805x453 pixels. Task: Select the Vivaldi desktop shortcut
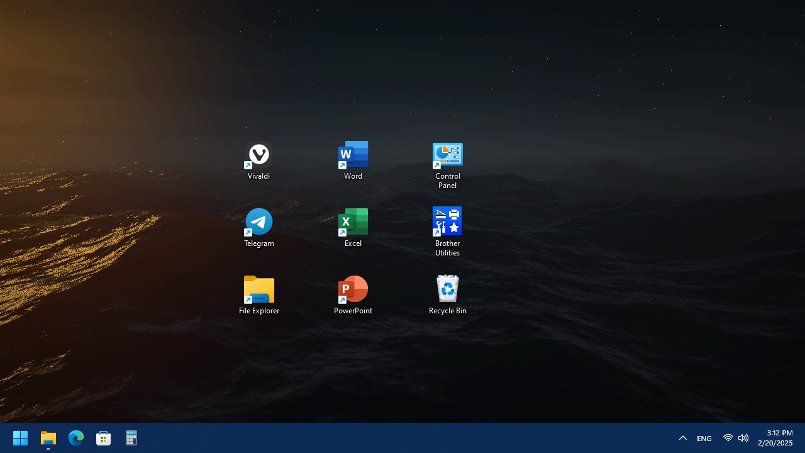tap(258, 161)
